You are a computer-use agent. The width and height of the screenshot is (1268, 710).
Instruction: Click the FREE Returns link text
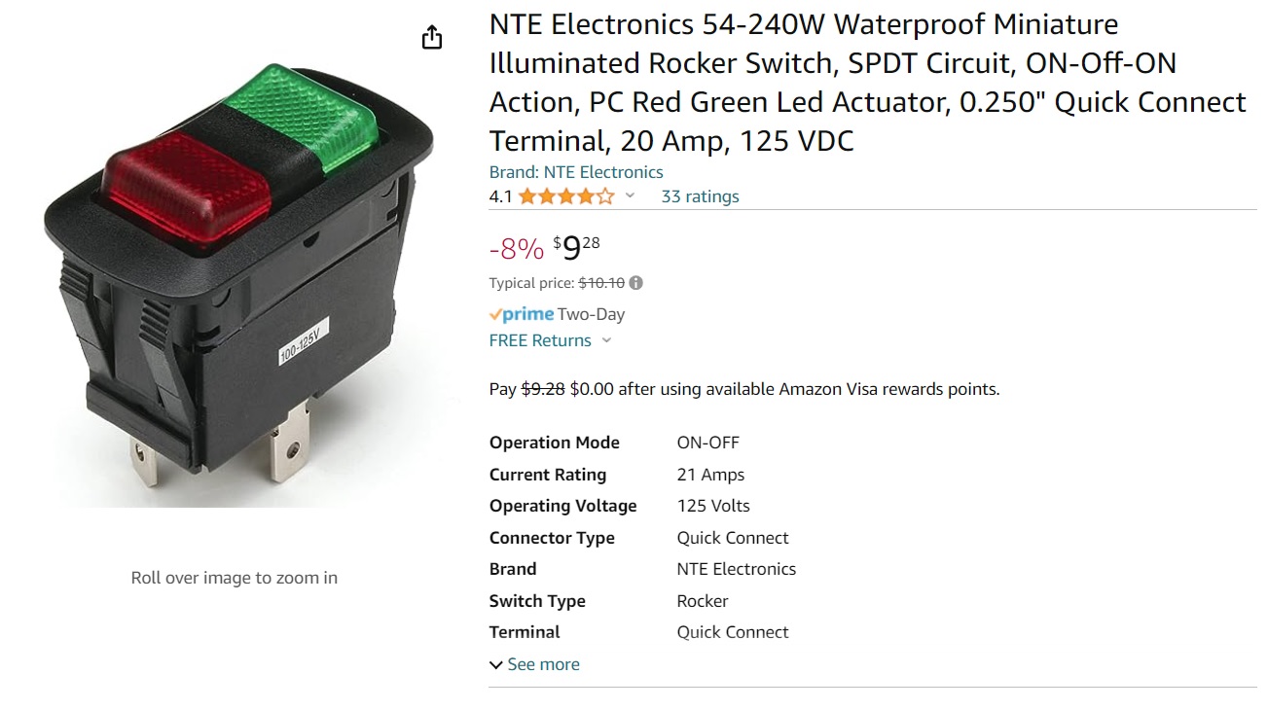click(540, 340)
